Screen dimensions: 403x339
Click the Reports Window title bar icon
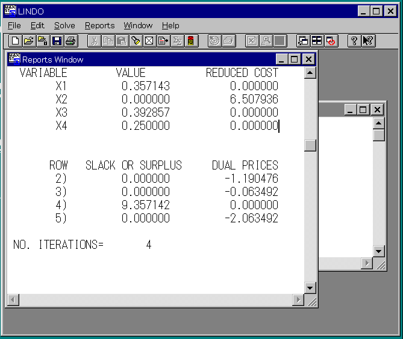tap(14, 59)
